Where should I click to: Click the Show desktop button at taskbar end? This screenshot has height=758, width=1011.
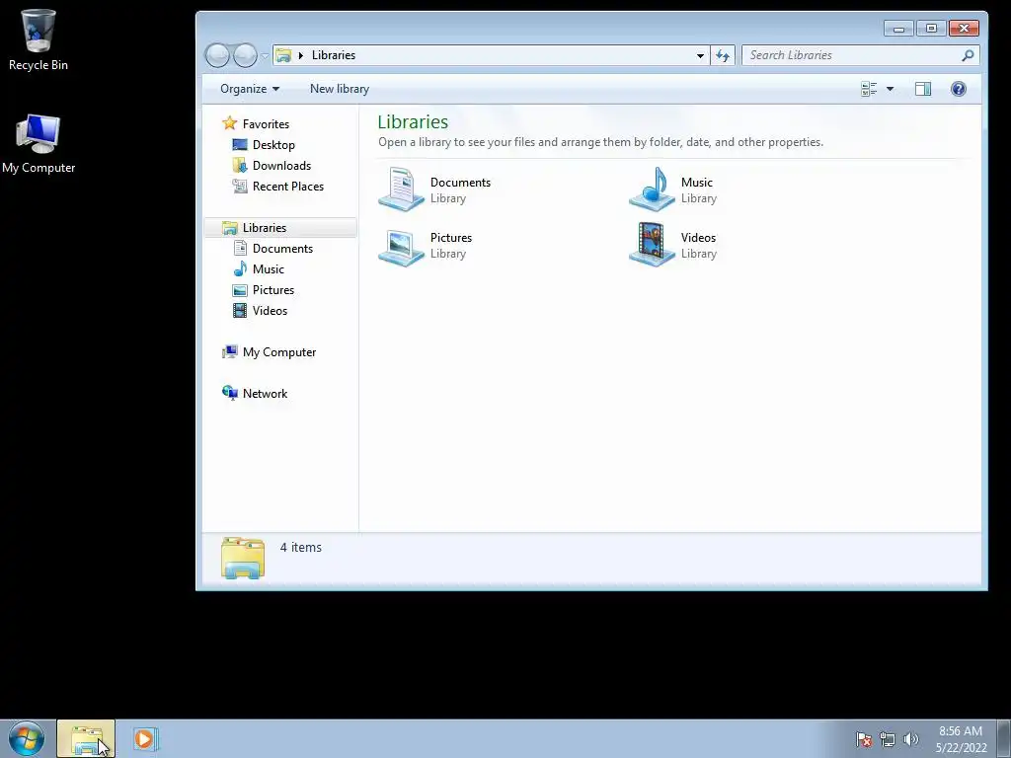(1004, 739)
